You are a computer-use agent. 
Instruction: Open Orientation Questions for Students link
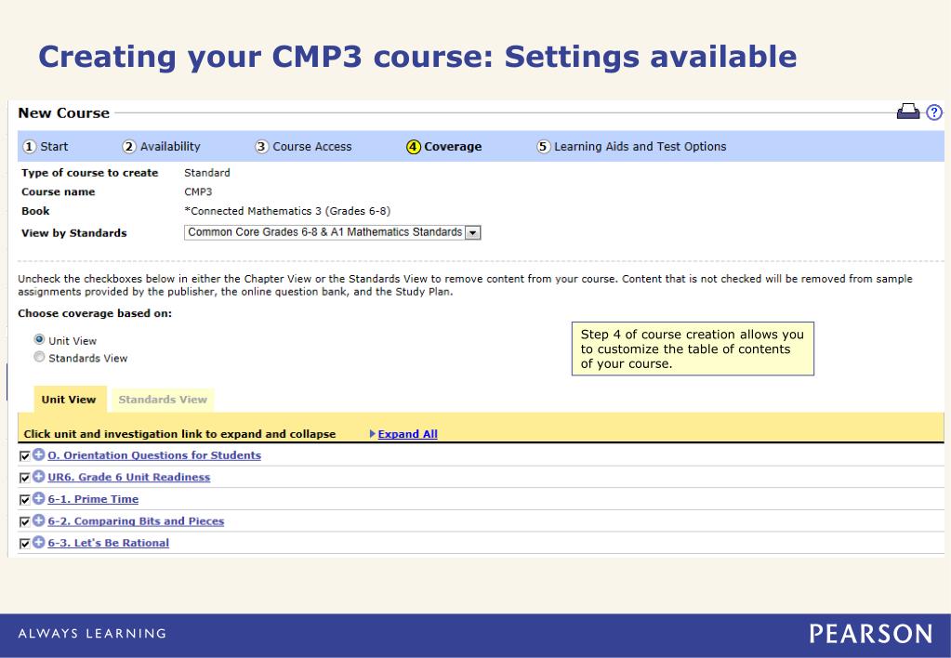click(154, 455)
